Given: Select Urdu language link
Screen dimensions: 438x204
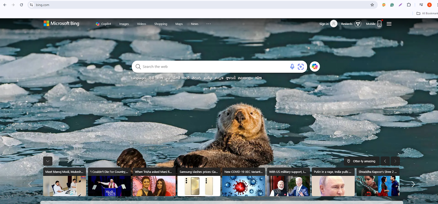Looking at the screenshot, I should [168, 78].
